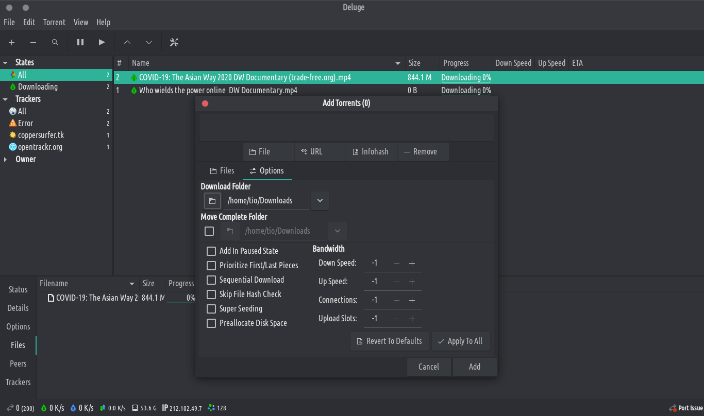The width and height of the screenshot is (704, 416).
Task: Open the Filename column dropdown arrow
Action: click(x=132, y=284)
